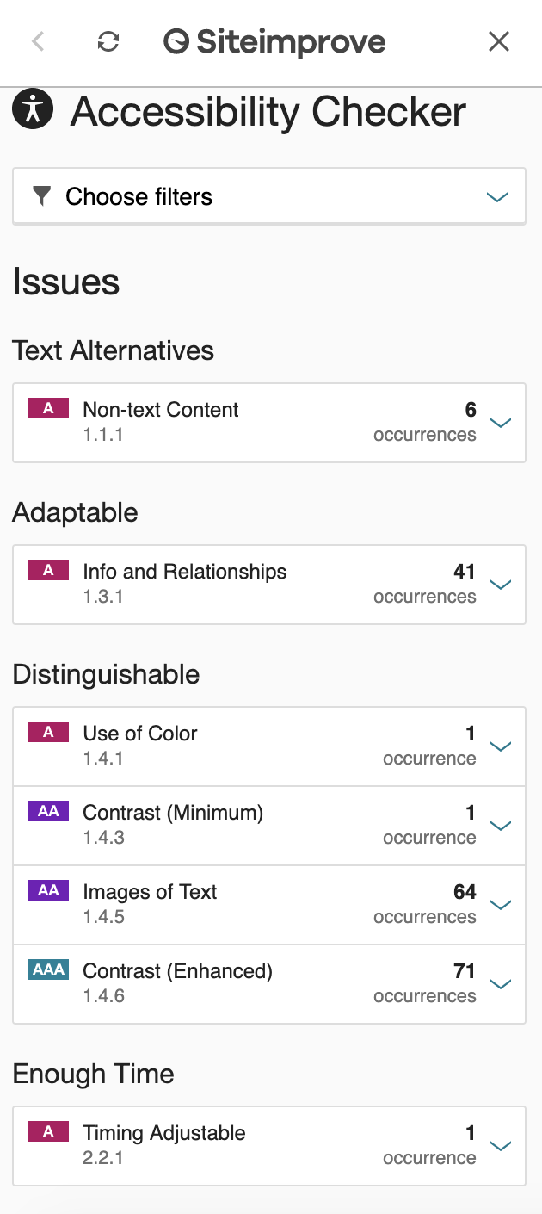The width and height of the screenshot is (542, 1214).
Task: Expand the Timing Adjustable occurrence
Action: click(501, 1145)
